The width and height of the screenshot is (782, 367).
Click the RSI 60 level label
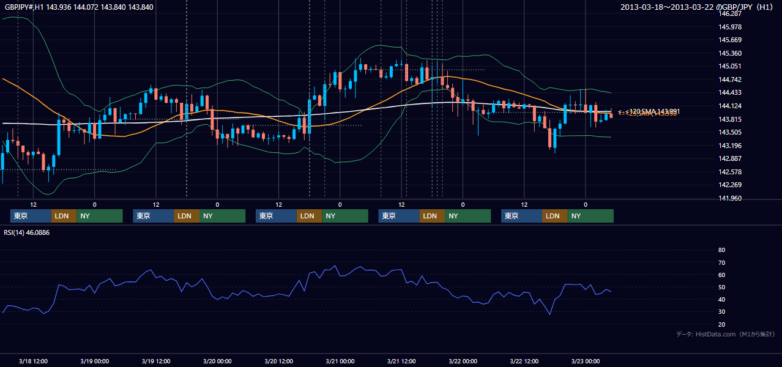[721, 275]
